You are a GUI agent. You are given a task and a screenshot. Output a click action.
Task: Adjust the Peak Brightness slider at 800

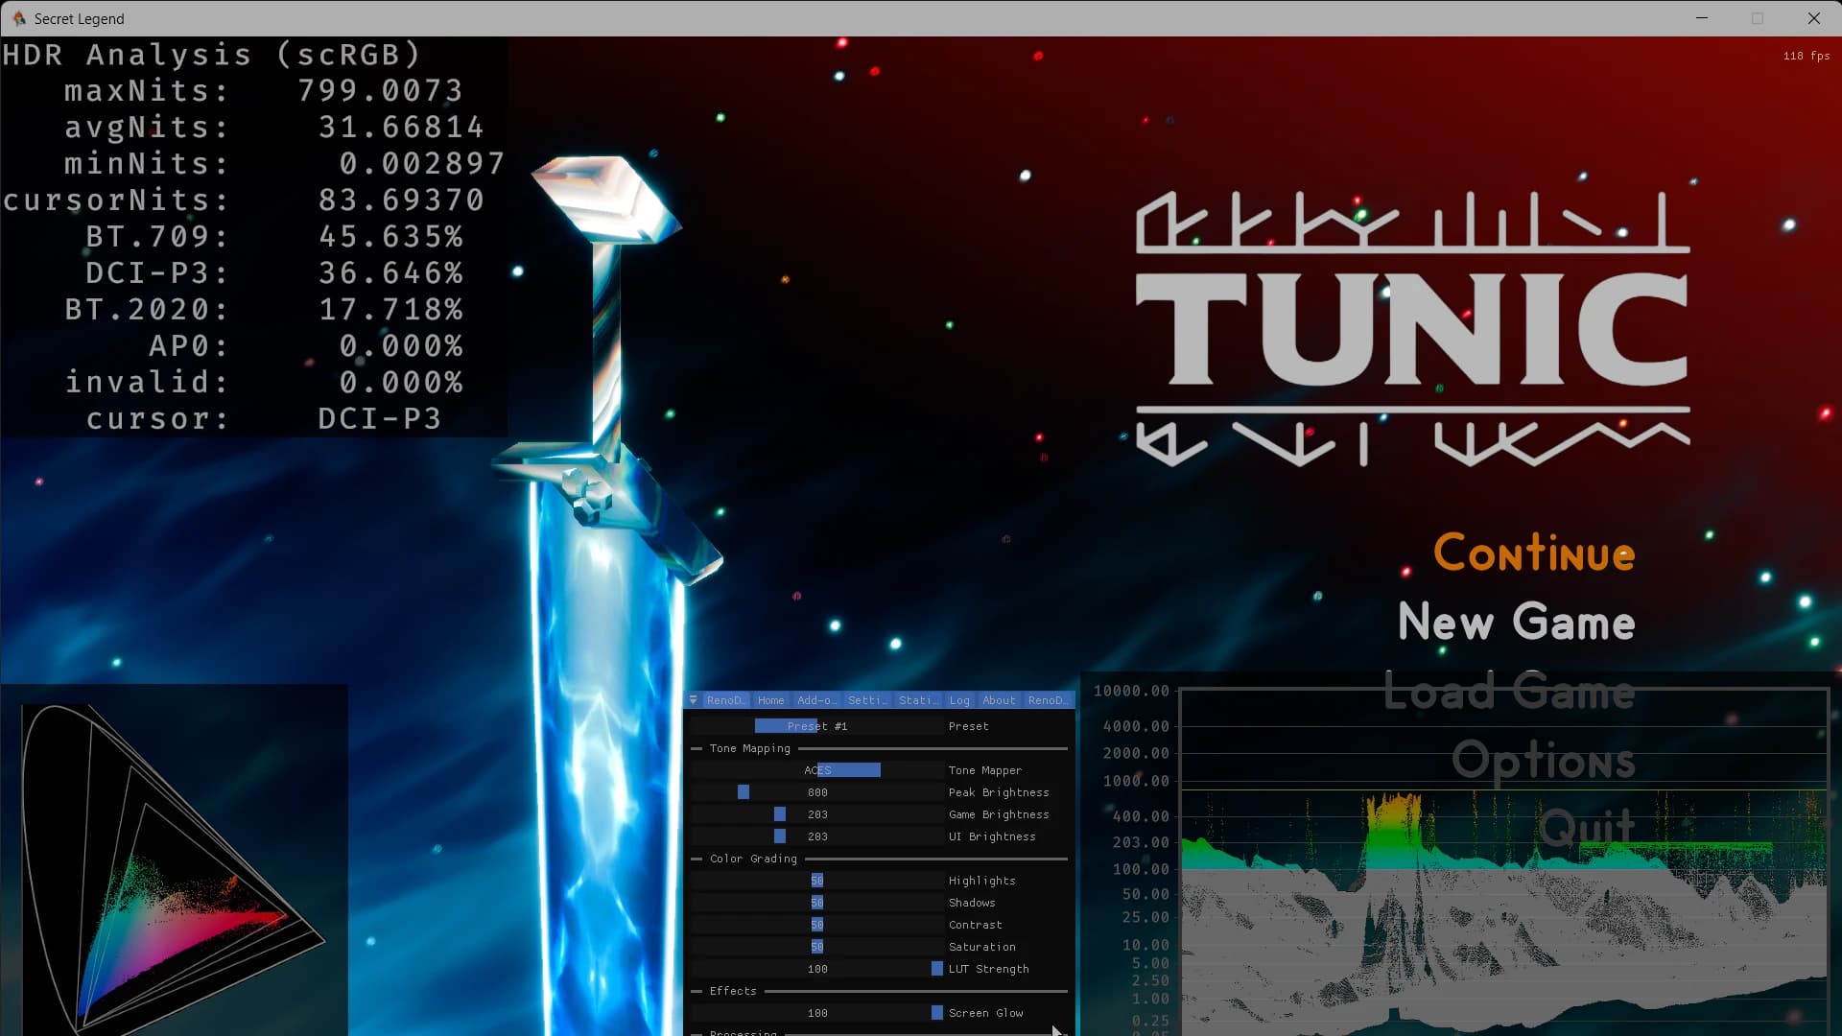click(x=817, y=792)
